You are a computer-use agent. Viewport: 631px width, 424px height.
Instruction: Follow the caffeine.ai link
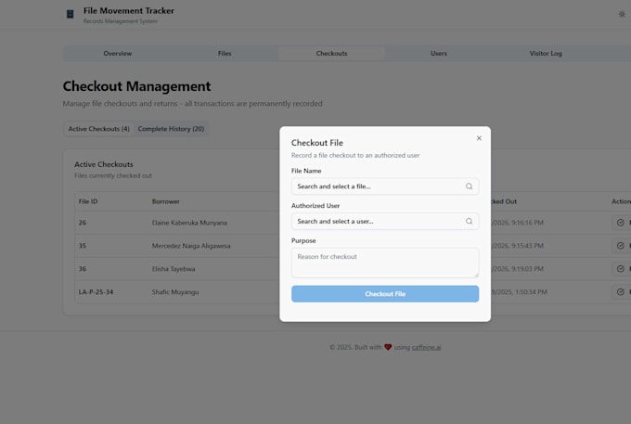pos(426,347)
